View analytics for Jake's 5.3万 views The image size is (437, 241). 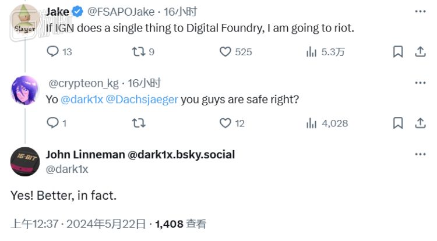point(311,52)
